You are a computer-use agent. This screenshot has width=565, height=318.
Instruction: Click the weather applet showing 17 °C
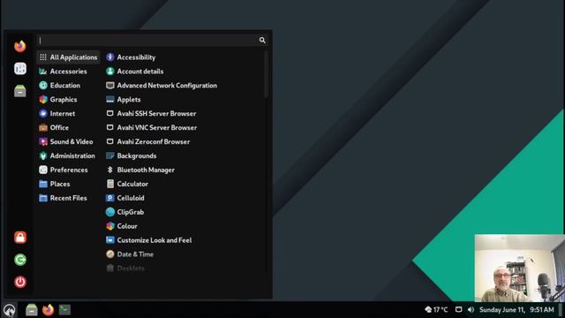coord(436,310)
